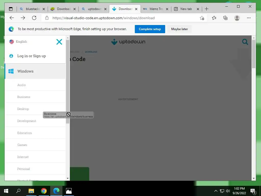
Task: Click the DOWNLOAD breadcrumb link
Action: point(91,52)
